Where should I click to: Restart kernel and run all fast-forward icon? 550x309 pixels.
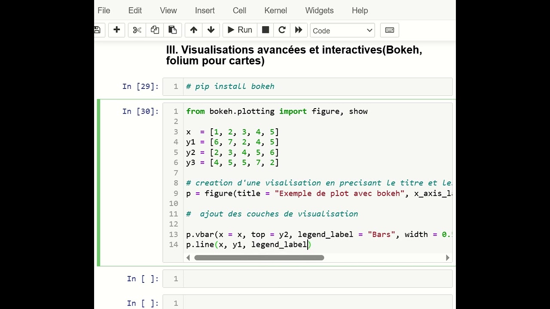point(299,30)
